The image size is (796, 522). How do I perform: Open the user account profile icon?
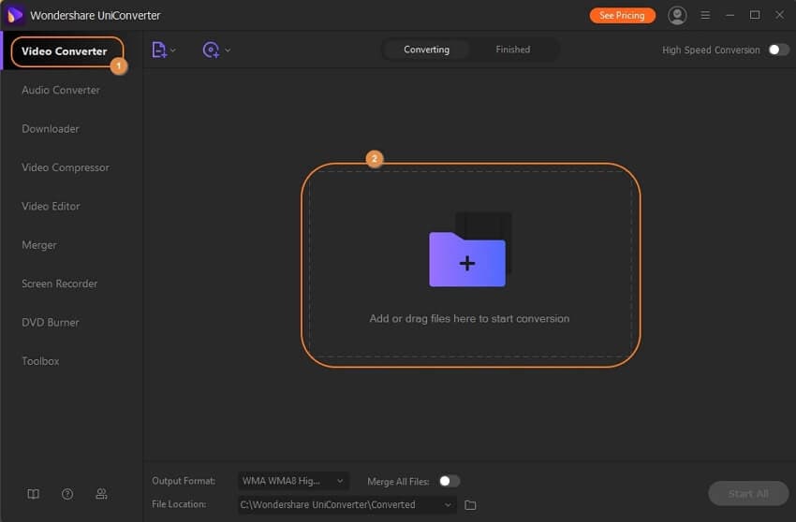[677, 15]
